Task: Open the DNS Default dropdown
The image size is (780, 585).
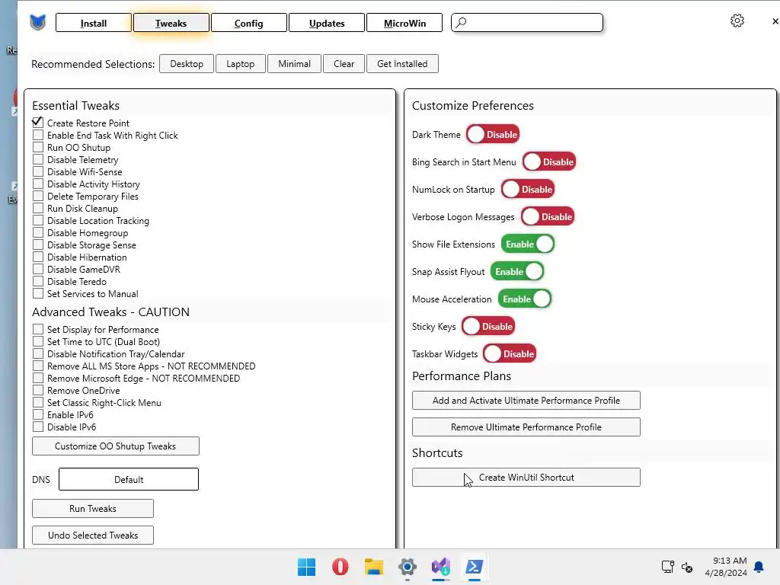Action: 128,479
